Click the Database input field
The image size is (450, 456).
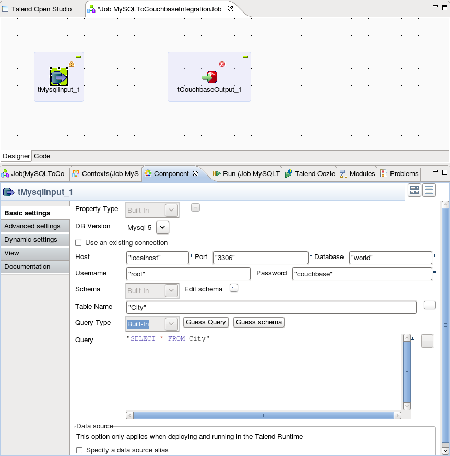coord(390,258)
